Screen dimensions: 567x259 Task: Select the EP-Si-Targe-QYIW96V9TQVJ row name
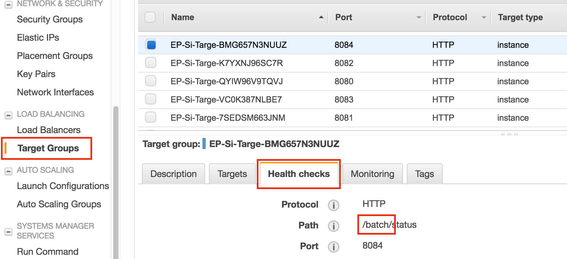[227, 81]
